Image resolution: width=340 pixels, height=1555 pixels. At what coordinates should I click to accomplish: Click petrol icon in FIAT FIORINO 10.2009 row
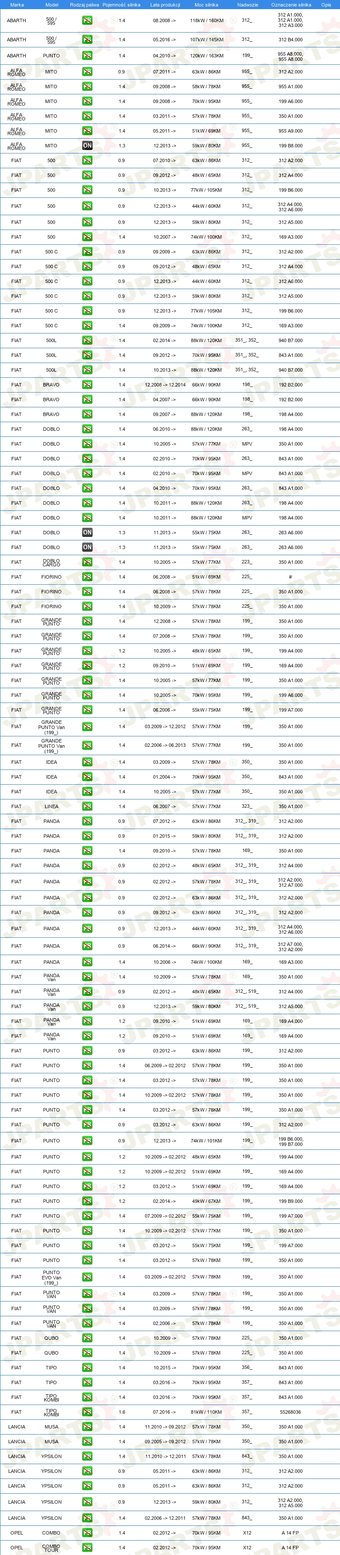point(87,607)
